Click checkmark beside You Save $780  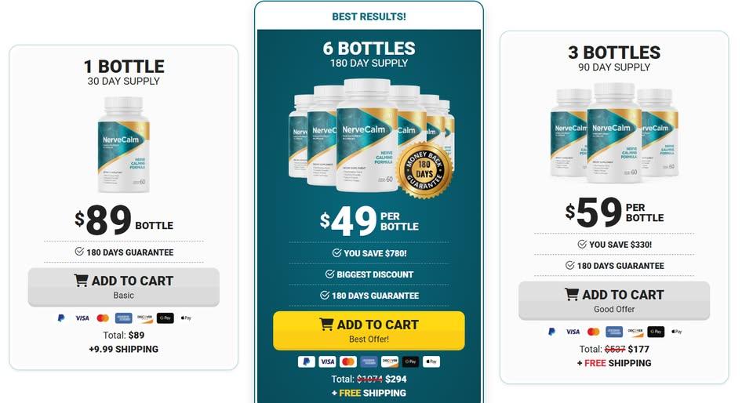click(x=336, y=252)
